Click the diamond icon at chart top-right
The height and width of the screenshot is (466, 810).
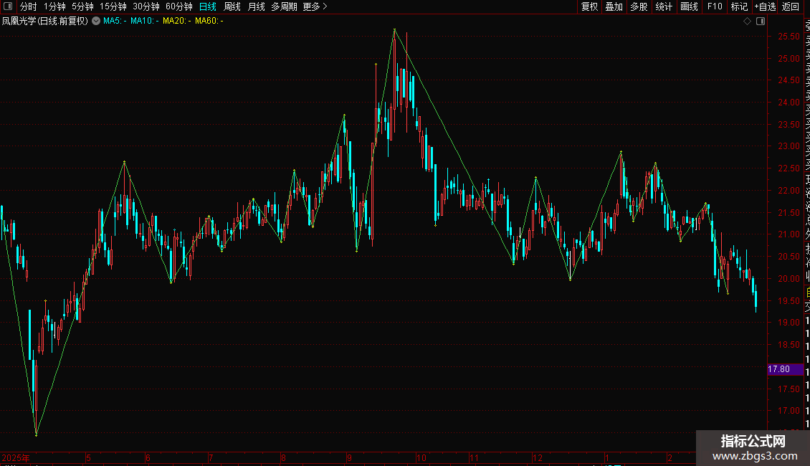(747, 22)
